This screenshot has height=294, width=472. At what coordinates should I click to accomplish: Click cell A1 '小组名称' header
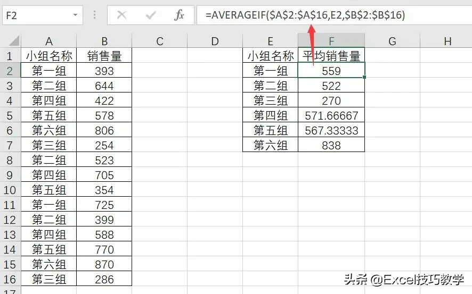coord(49,56)
